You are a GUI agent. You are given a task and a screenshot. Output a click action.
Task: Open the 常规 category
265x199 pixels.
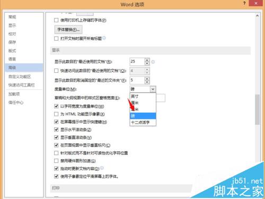[24, 17]
